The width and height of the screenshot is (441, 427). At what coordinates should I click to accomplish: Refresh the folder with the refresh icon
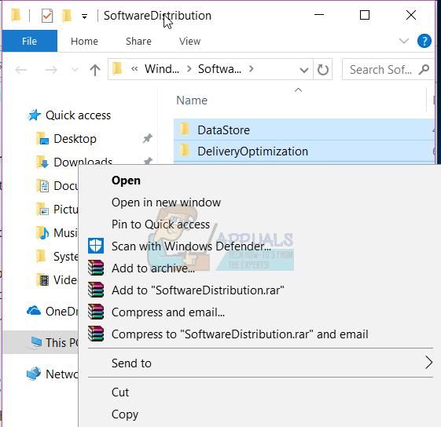(323, 69)
